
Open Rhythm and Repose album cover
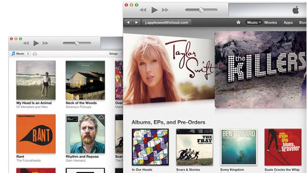pos(85,134)
